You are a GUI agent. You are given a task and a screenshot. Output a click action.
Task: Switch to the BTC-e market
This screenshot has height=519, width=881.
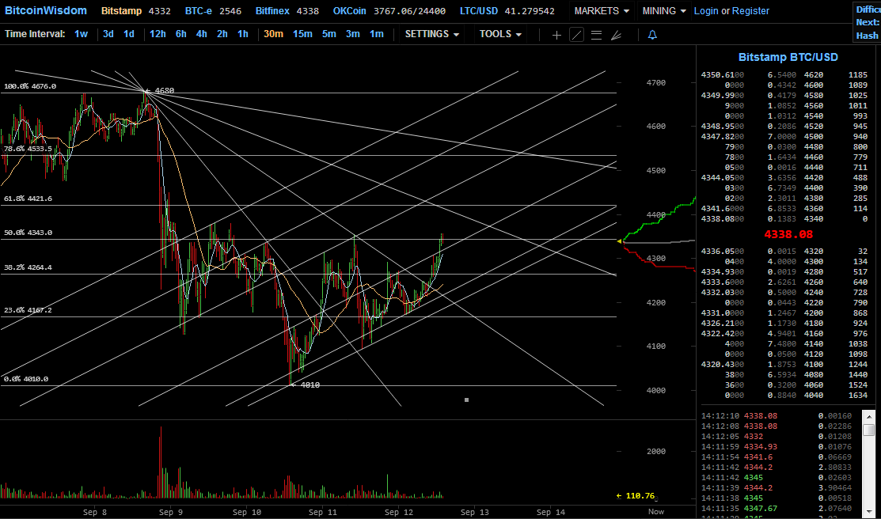coord(199,10)
